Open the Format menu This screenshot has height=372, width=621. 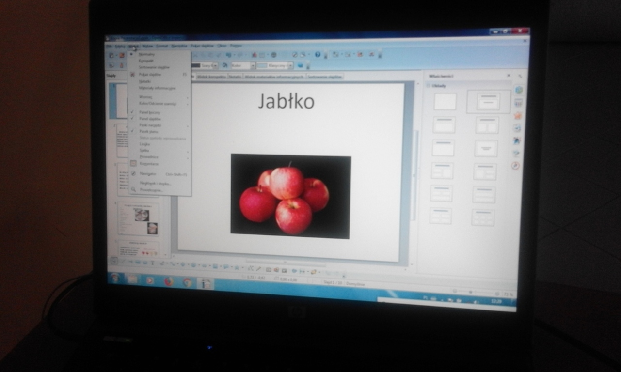162,46
